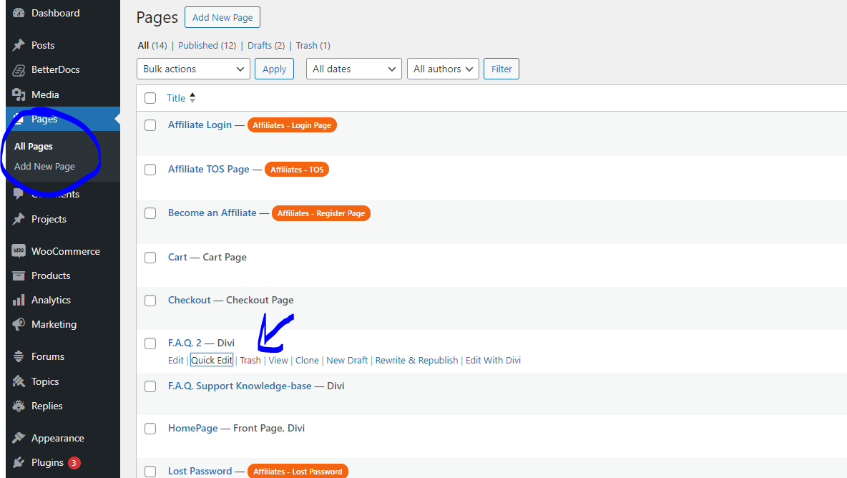Viewport: 847px width, 478px height.
Task: Open the Cart page title link
Action: pyautogui.click(x=177, y=257)
